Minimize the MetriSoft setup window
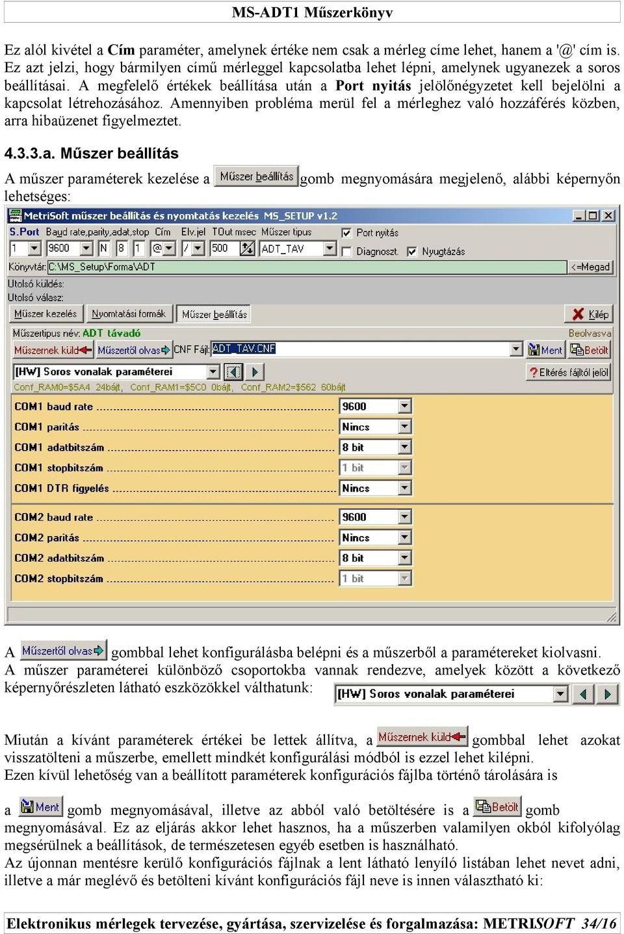Viewport: 624px width, 934px height. 578,215
